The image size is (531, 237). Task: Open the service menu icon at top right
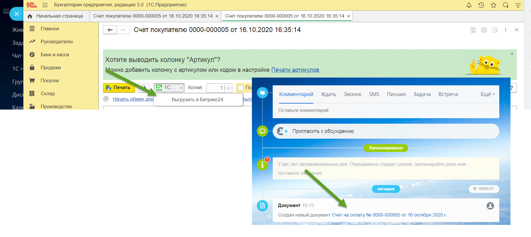pos(518,5)
